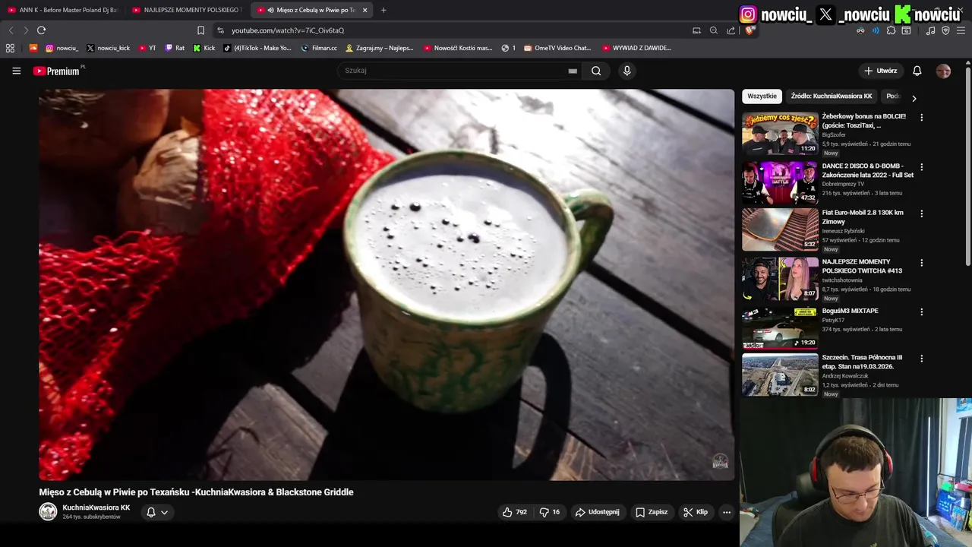972x547 pixels.
Task: Open the browser main menu
Action: tap(961, 30)
